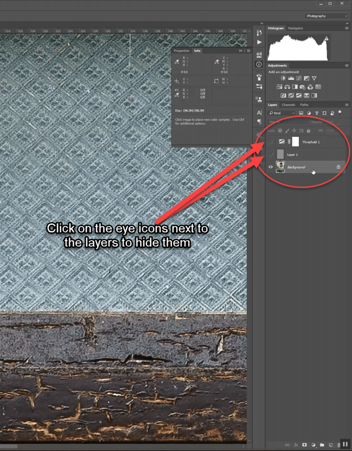This screenshot has width=352, height=451.
Task: Open the Layers panel menu
Action: point(347,105)
